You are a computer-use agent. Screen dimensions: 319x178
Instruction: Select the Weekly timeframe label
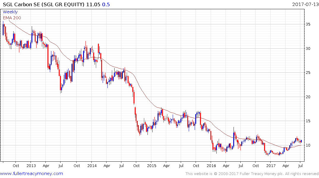10,12
